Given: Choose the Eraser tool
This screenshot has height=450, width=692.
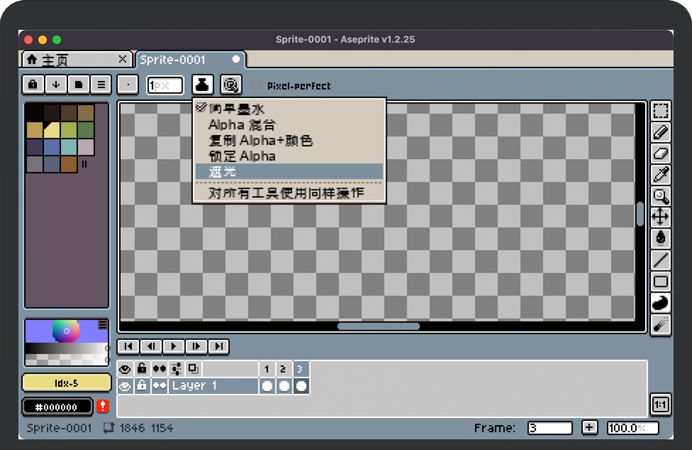Looking at the screenshot, I should point(661,153).
